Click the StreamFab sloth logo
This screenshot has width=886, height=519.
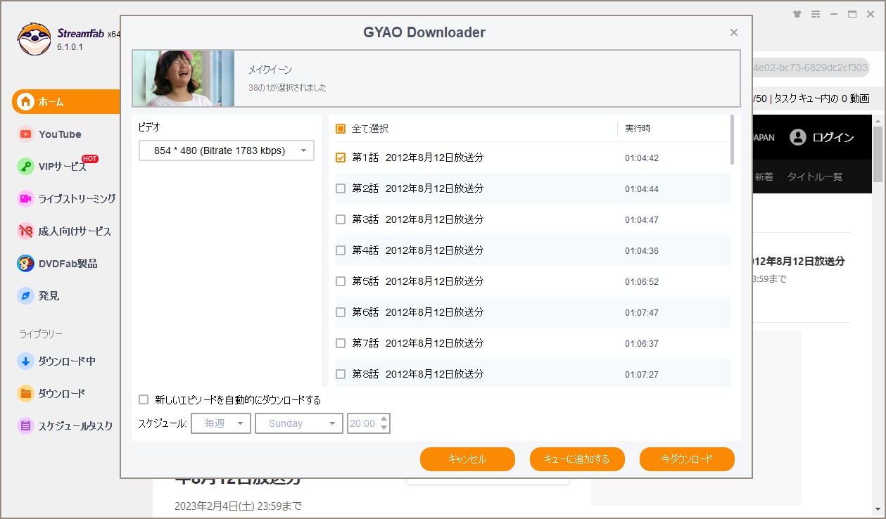pos(34,39)
